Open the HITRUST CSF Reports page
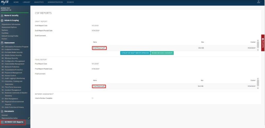Viewport: 265px width, 128px height. click(14, 122)
